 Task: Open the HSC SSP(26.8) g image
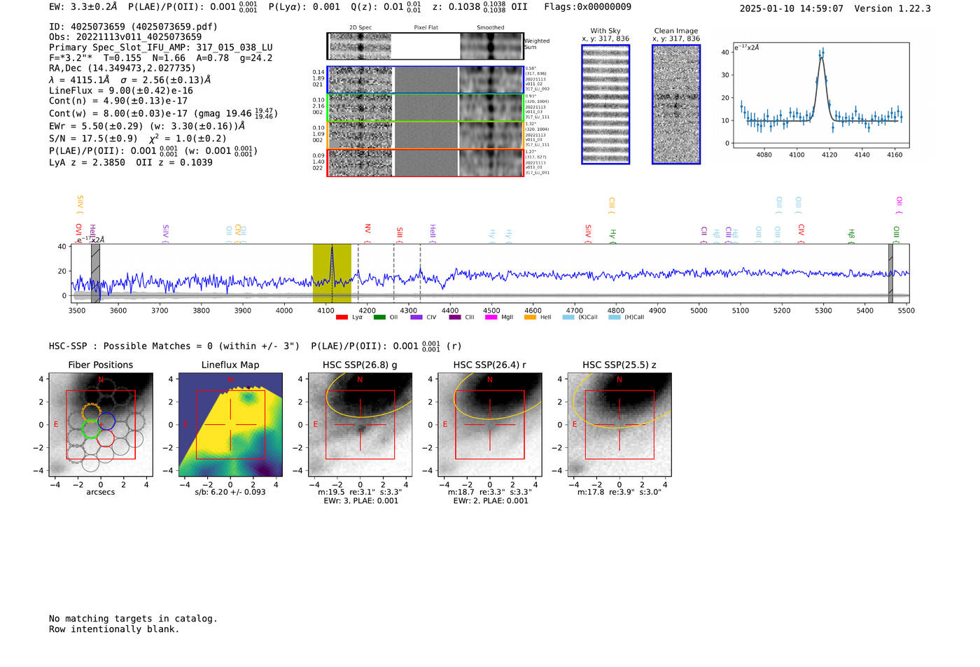pos(360,425)
